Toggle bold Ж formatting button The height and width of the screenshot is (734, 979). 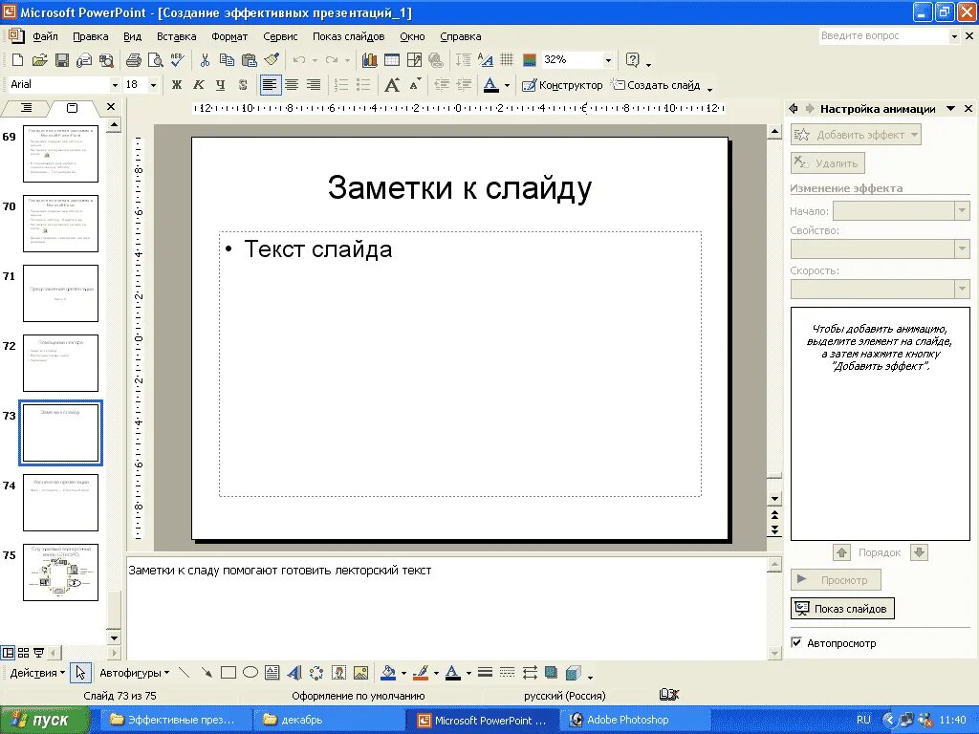coord(177,85)
